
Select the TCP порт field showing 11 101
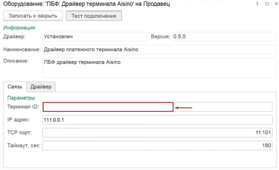(157, 133)
